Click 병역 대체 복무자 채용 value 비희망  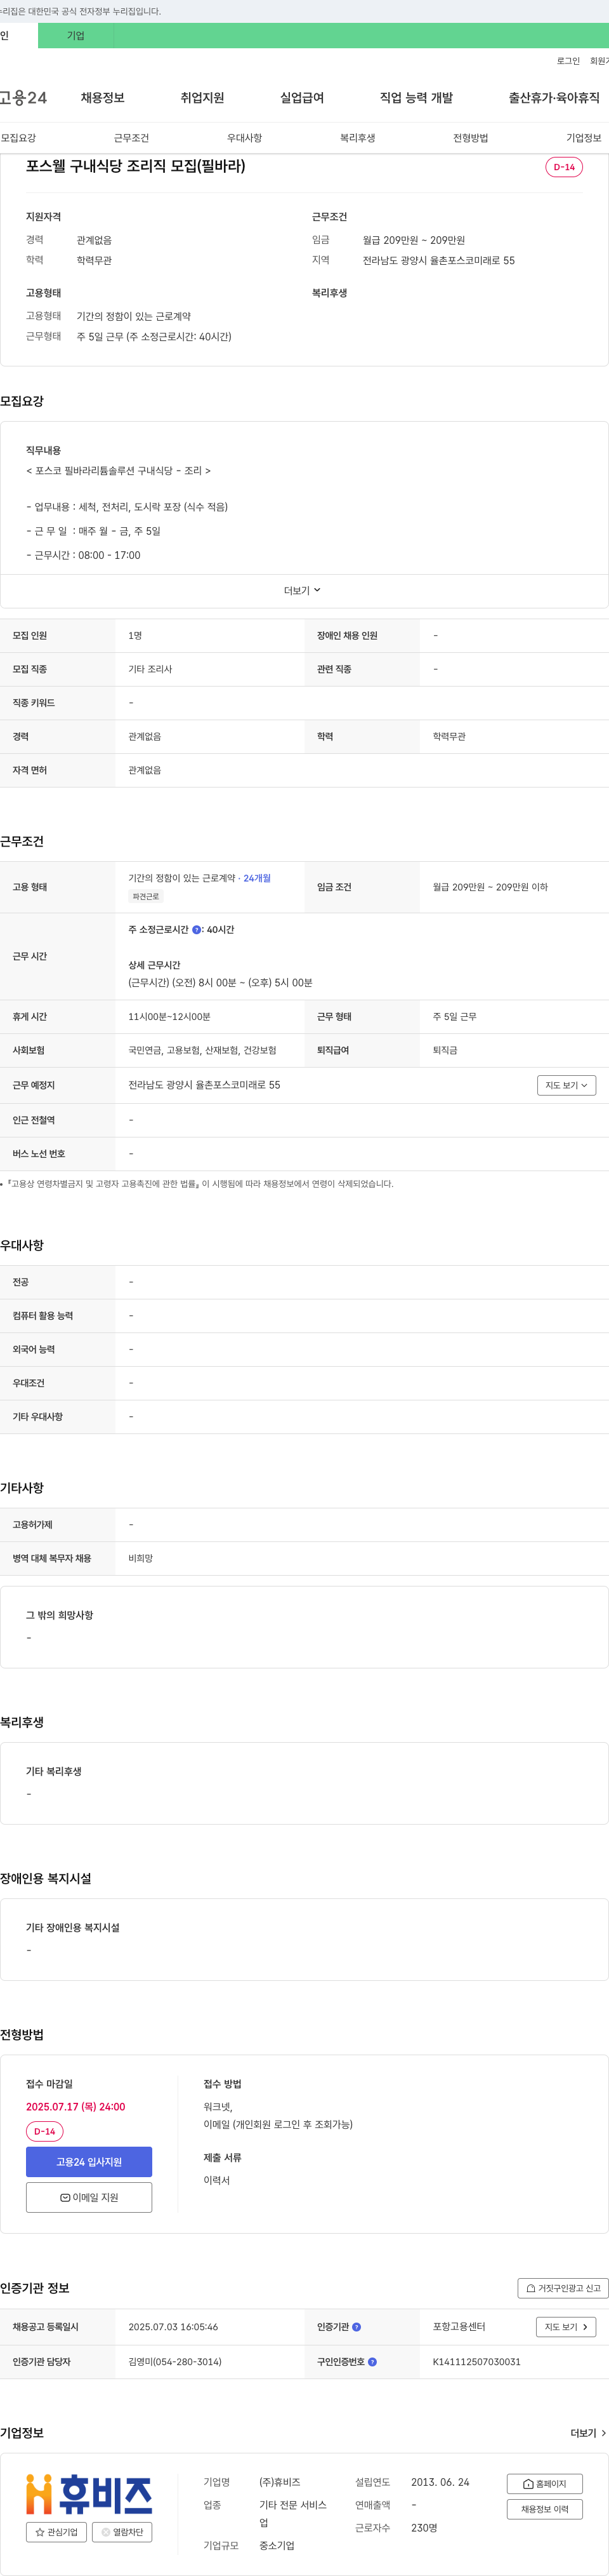pos(141,1559)
